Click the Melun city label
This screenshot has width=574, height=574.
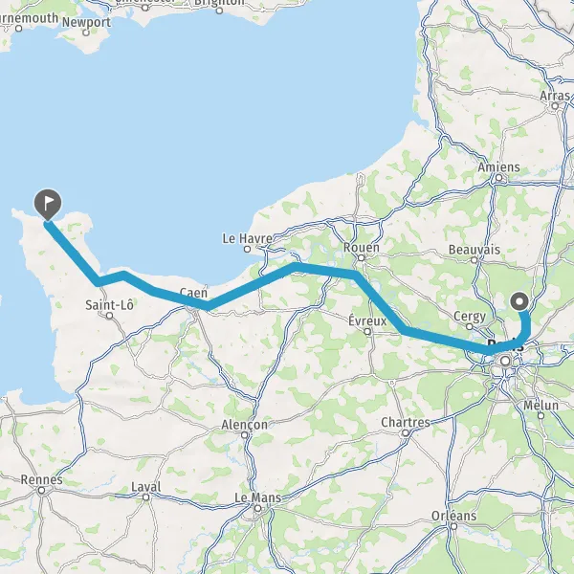pyautogui.click(x=541, y=406)
